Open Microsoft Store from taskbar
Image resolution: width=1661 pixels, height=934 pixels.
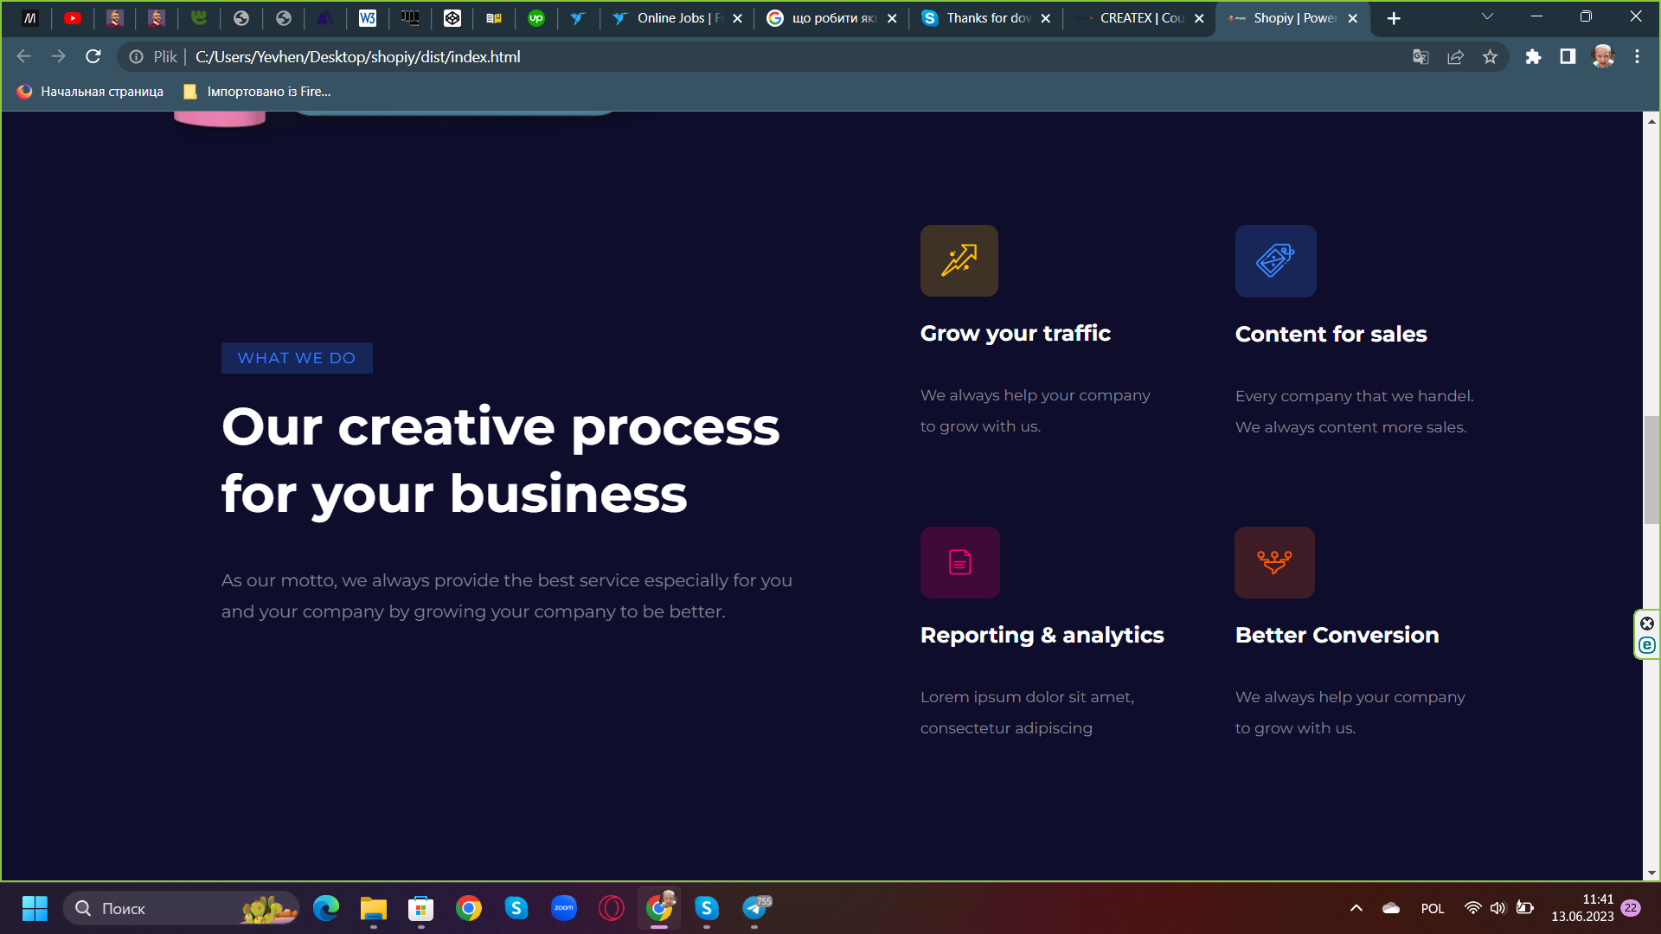click(x=421, y=908)
